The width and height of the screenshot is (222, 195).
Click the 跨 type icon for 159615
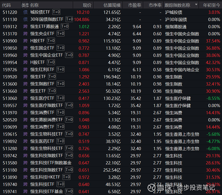pos(26,134)
